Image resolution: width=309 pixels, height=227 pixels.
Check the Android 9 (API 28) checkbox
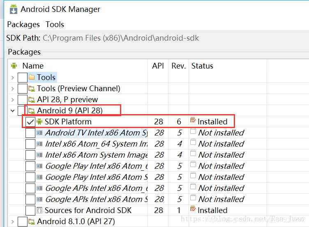pyautogui.click(x=21, y=111)
